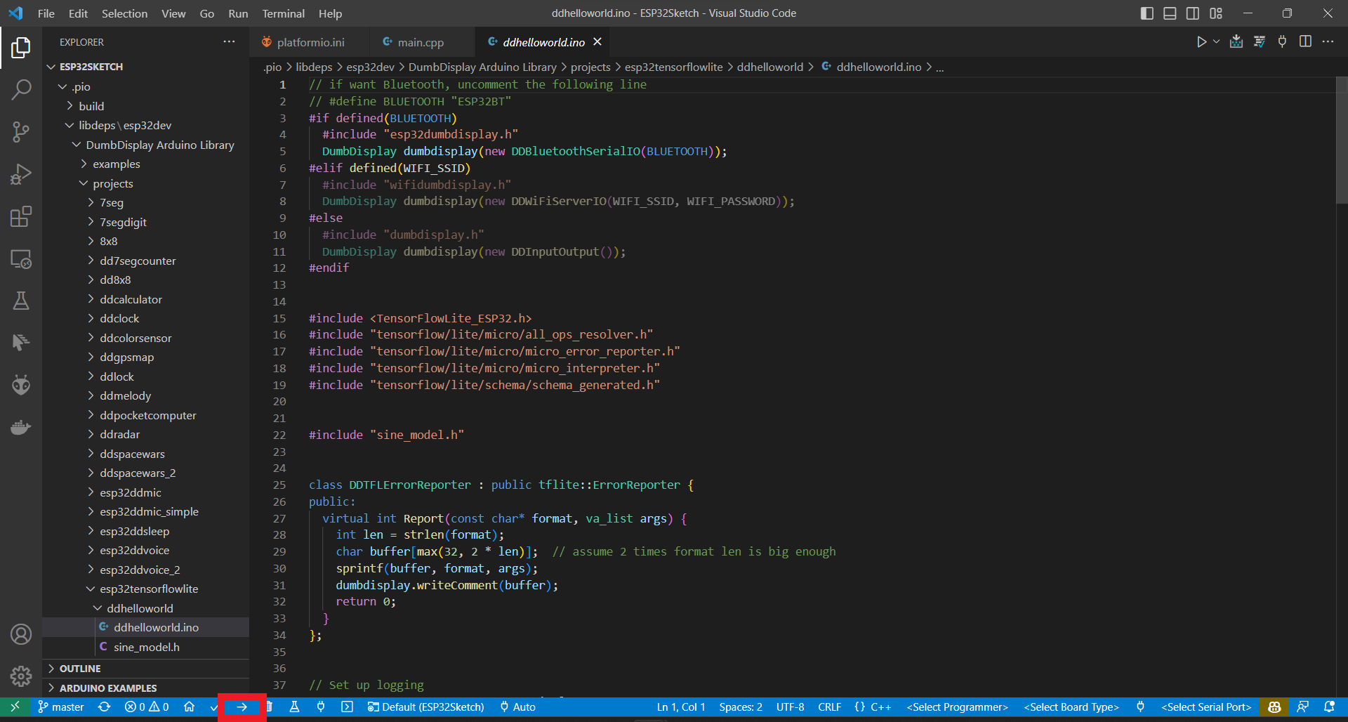Change CRLF line ending setting
Image resolution: width=1348 pixels, height=722 pixels.
click(829, 707)
